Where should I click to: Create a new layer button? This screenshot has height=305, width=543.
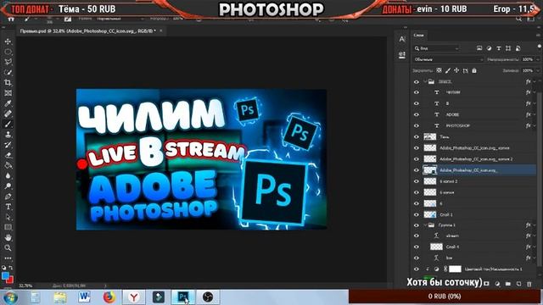coord(518,284)
